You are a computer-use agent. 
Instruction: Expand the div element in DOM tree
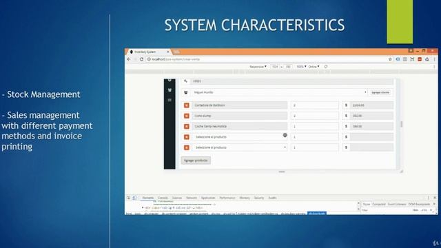pos(143,208)
